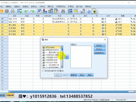
Task: Click the 取消 button in dialog
Action: [82, 75]
